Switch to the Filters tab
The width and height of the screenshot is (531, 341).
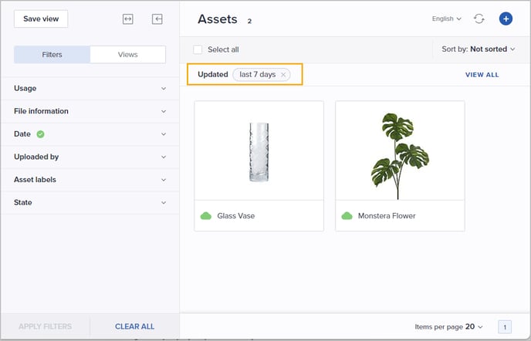52,55
